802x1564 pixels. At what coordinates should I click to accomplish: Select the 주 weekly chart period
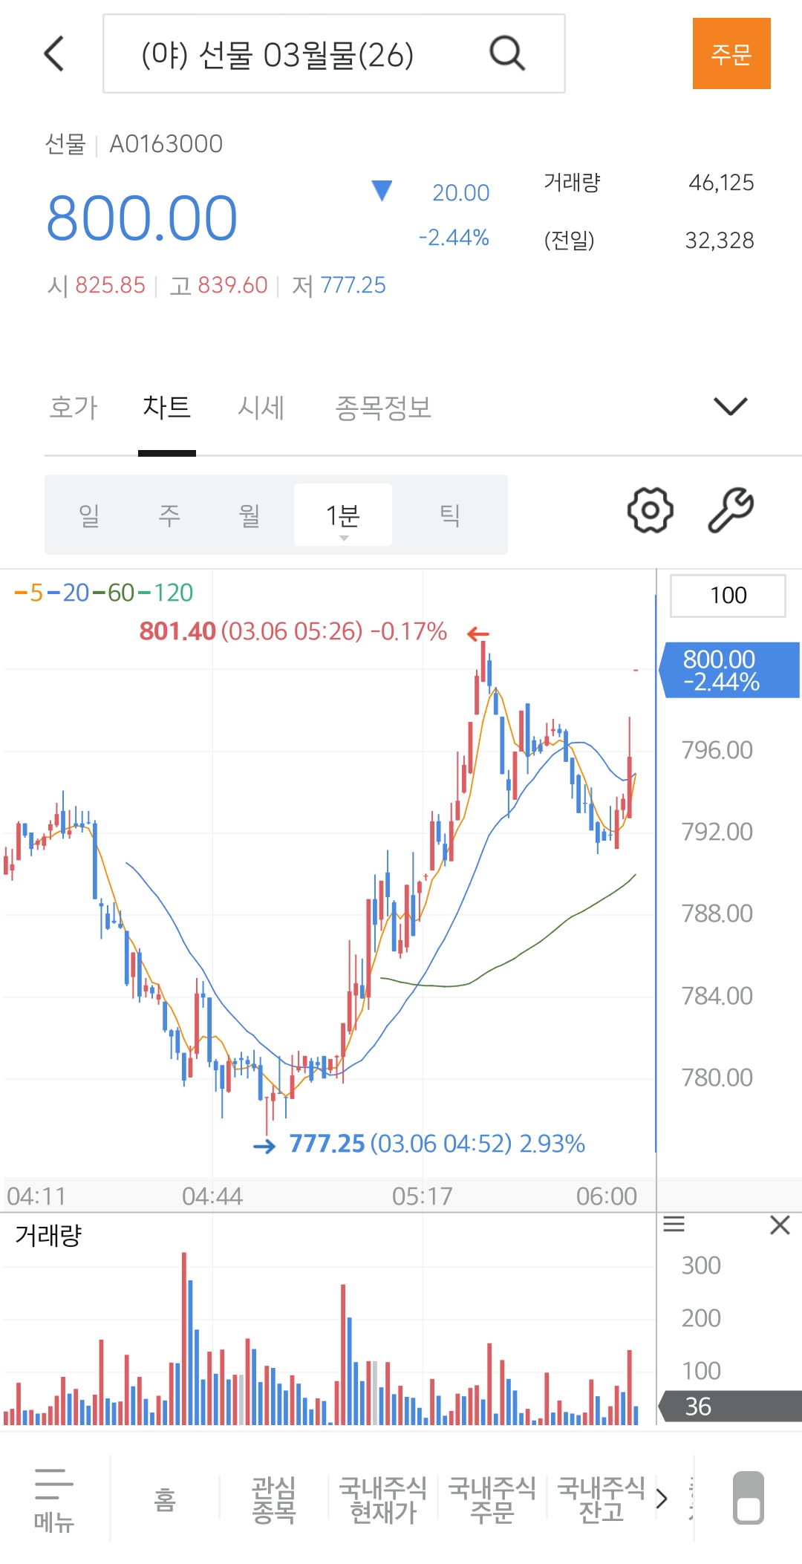pyautogui.click(x=169, y=515)
